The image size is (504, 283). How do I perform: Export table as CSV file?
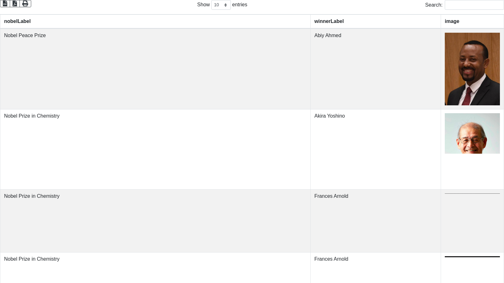tap(5, 3)
